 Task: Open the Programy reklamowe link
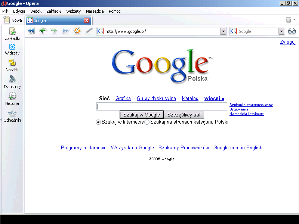click(83, 147)
